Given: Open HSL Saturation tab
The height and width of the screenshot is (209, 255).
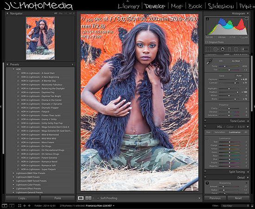Looking at the screenshot, I should click(x=220, y=132).
